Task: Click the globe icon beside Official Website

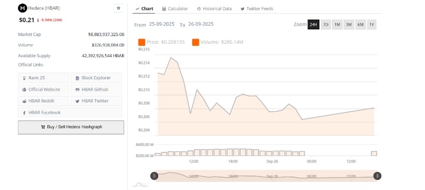Action: [24, 90]
